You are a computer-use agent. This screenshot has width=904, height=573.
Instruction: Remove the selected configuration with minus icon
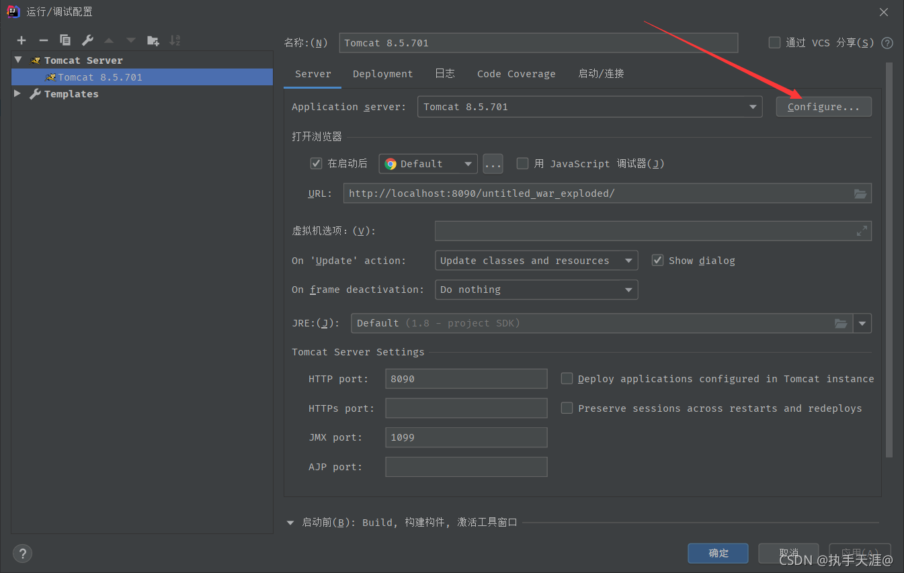43,40
